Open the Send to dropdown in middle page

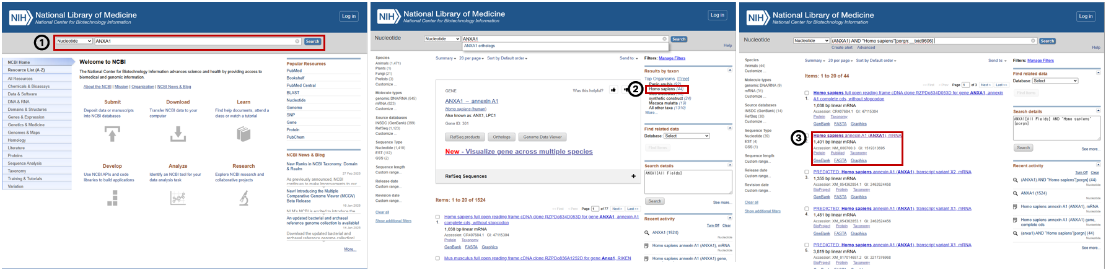click(x=628, y=58)
